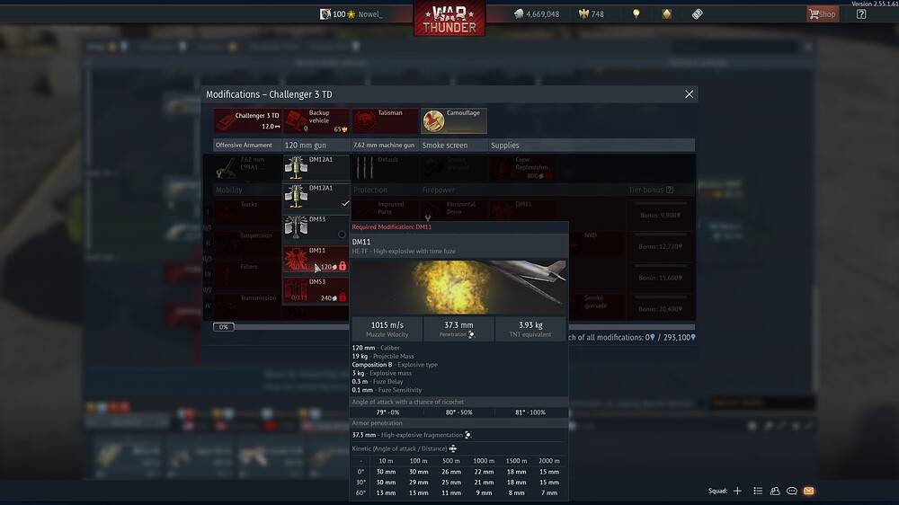Open the Backup vehicle tile
This screenshot has width=899, height=505.
tap(316, 120)
